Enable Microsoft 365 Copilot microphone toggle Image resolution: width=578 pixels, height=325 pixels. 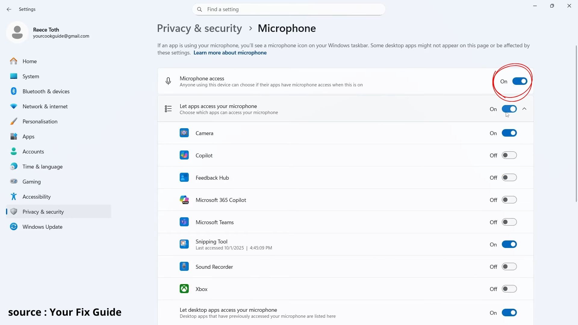click(509, 200)
